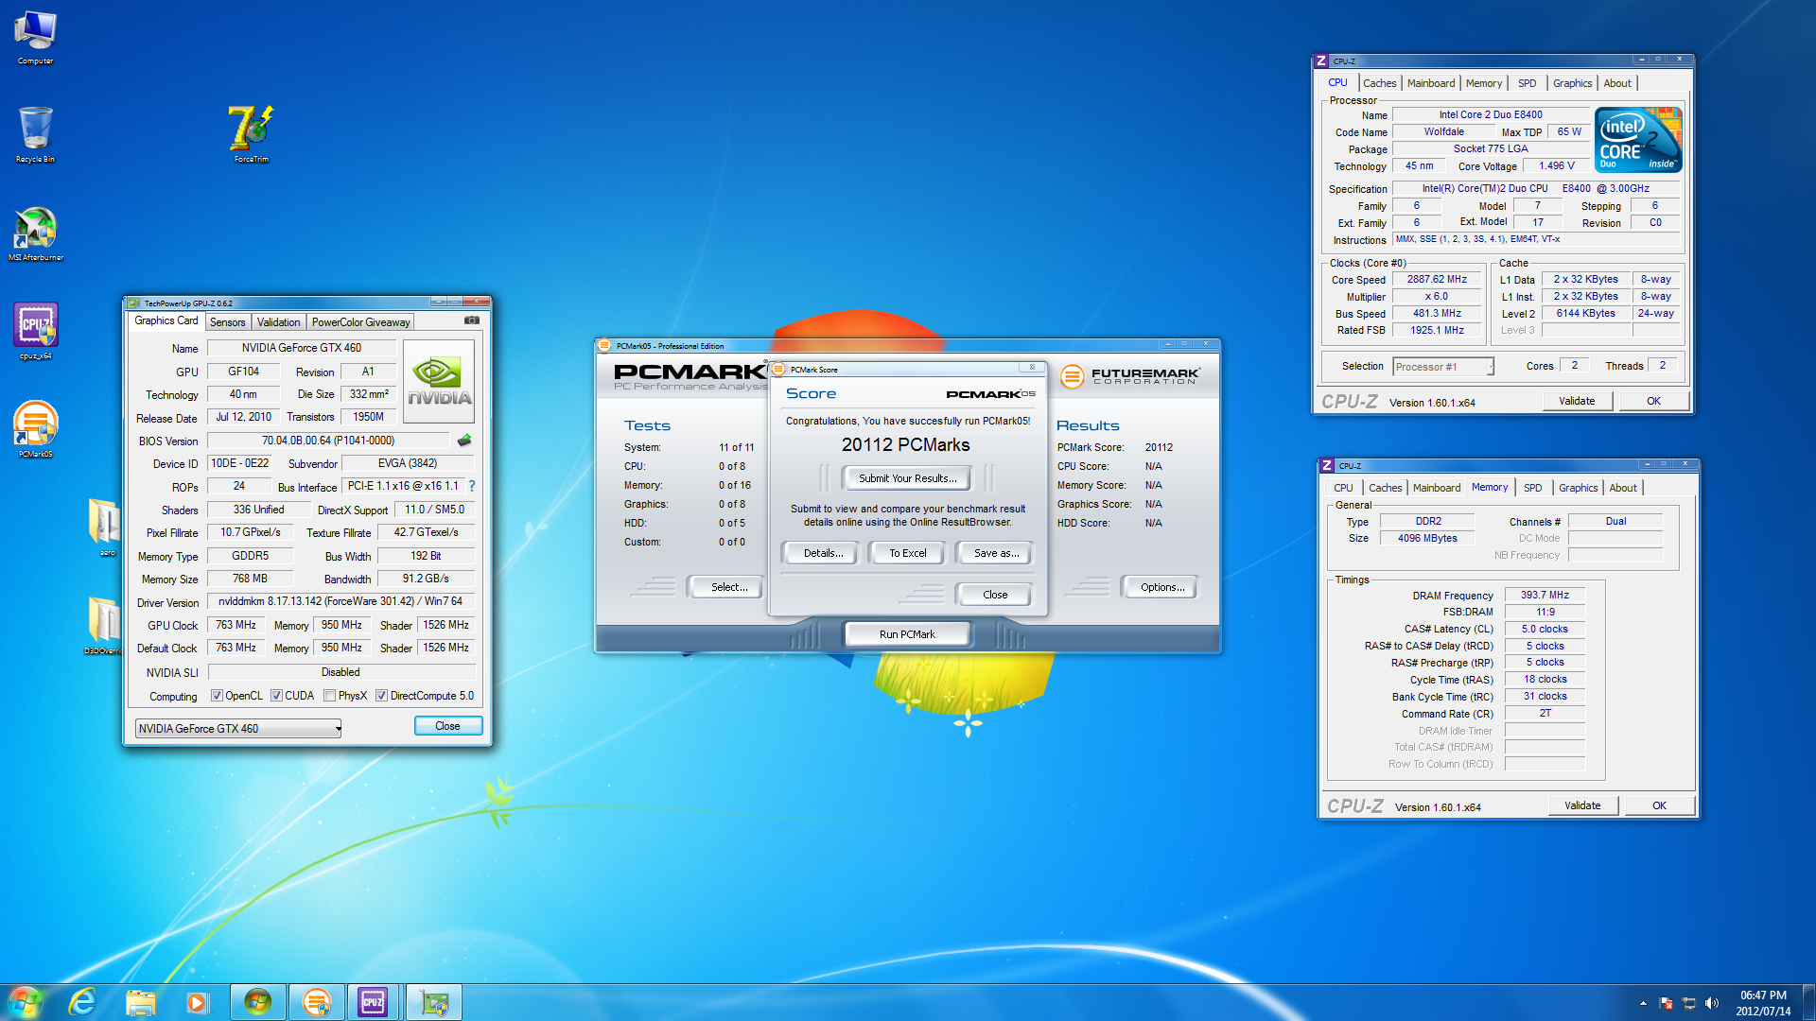Expand the NVIDIA GeForce GTX 460 dropdown
1816x1021 pixels.
238,728
